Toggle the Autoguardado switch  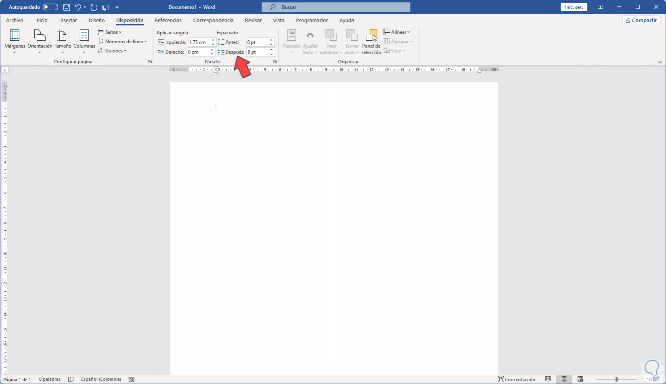point(50,7)
